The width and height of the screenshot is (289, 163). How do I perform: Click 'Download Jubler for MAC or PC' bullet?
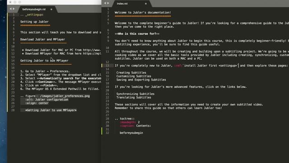pos(61,50)
